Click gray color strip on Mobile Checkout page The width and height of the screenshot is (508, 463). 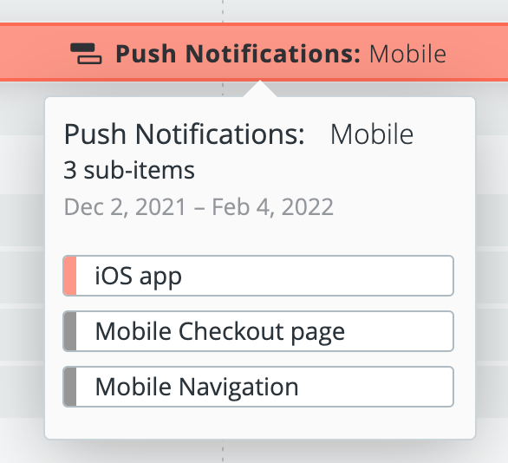tap(70, 331)
